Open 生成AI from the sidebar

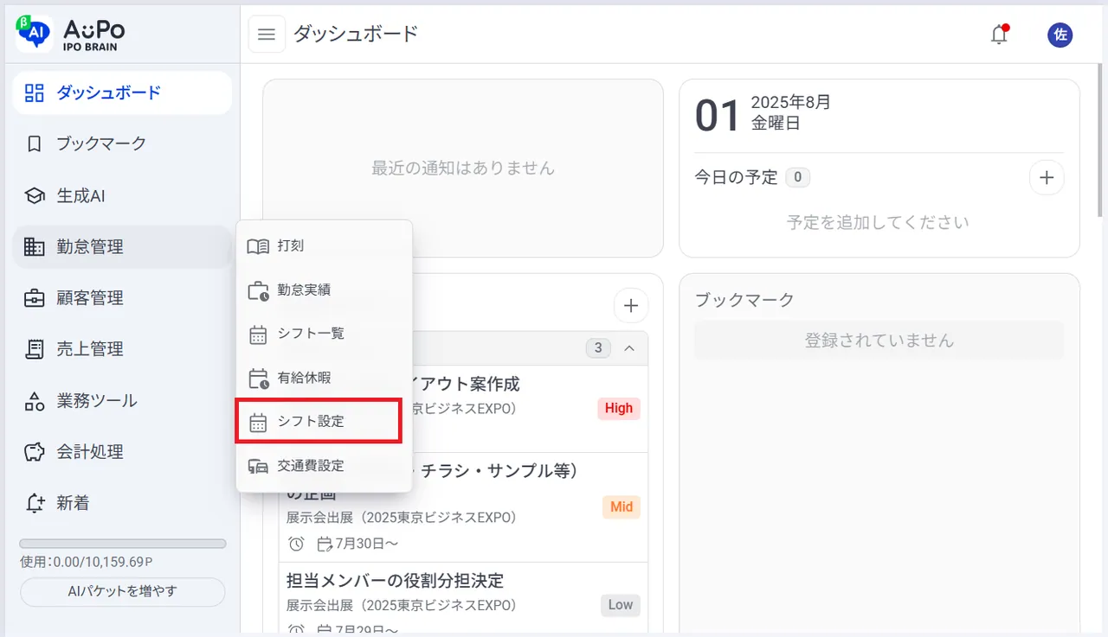click(x=122, y=195)
